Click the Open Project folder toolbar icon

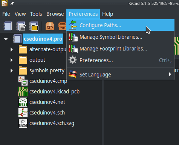tap(34, 26)
